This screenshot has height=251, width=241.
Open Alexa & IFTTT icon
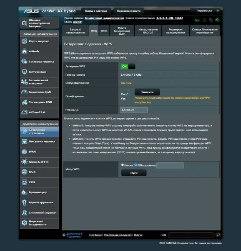24,161
